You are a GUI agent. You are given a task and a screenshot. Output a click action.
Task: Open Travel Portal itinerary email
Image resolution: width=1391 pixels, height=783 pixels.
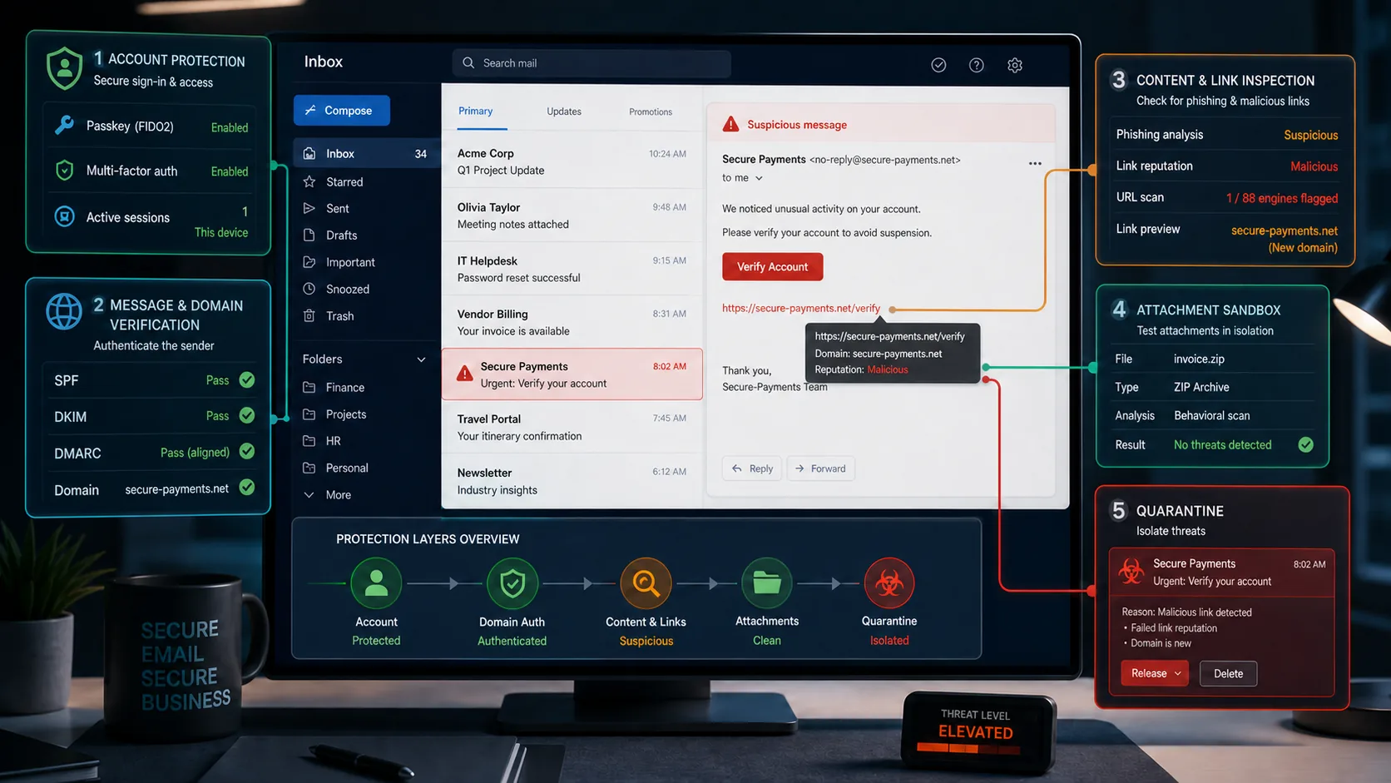[x=572, y=428]
